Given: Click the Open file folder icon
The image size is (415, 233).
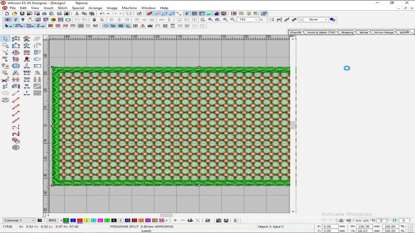Looking at the screenshot, I should coord(15,14).
